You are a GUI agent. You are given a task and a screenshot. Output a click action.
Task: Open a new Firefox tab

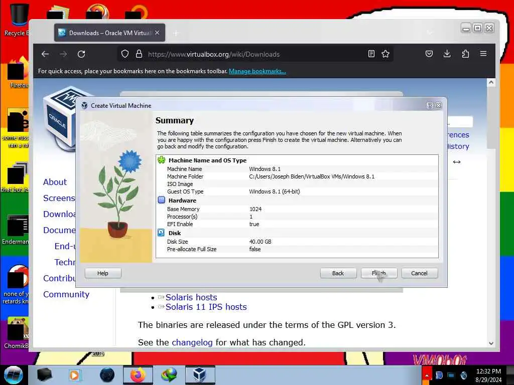[x=176, y=33]
